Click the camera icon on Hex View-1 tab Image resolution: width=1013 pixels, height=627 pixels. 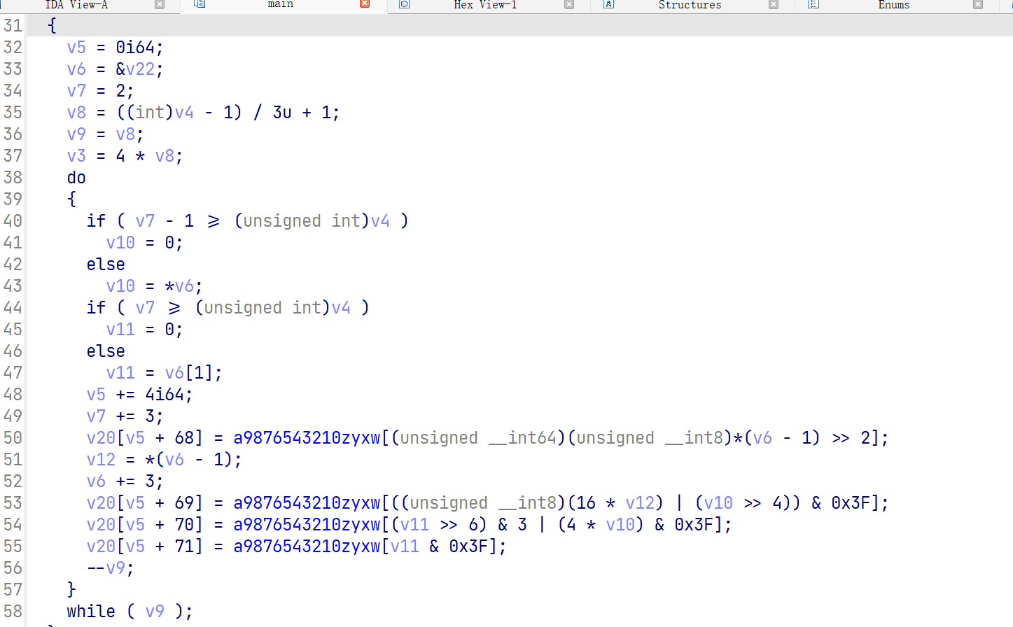404,5
